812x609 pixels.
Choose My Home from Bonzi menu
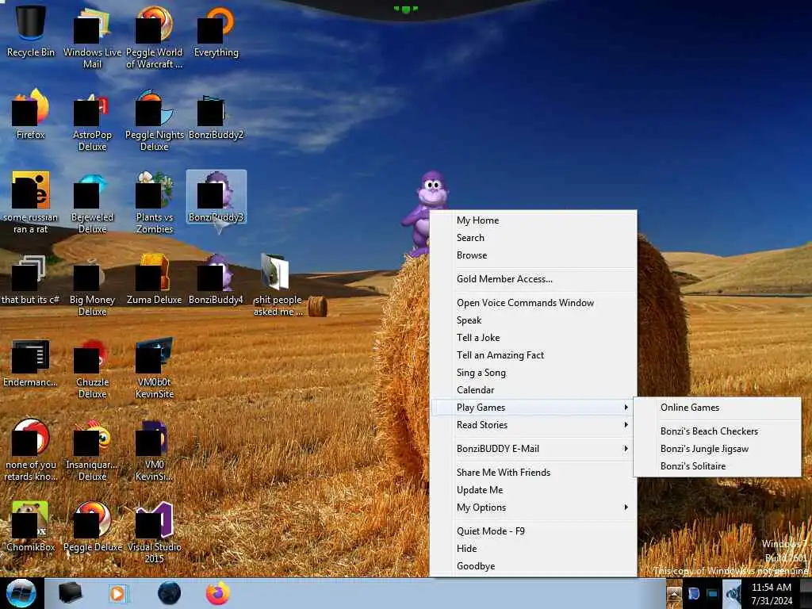coord(534,220)
